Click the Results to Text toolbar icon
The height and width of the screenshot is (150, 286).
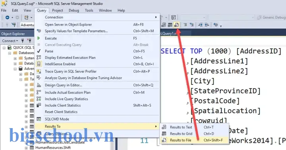pos(164,25)
